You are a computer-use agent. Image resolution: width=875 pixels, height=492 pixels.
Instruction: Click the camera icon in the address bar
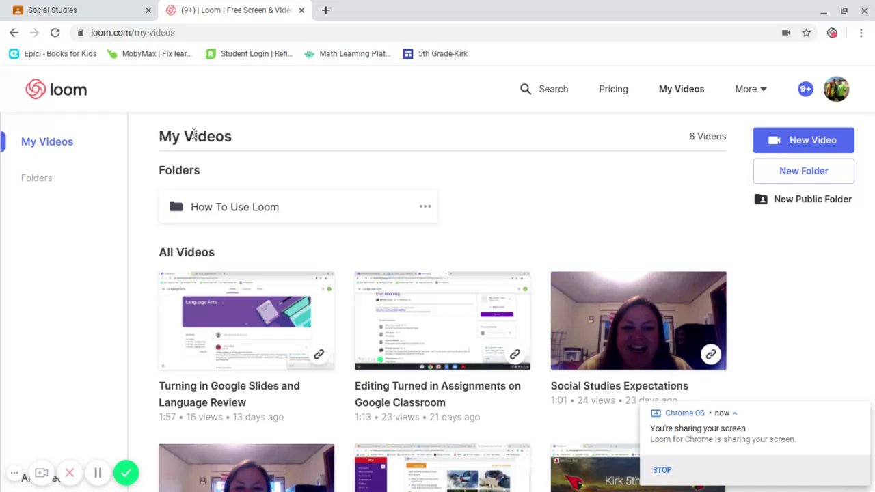tap(785, 33)
